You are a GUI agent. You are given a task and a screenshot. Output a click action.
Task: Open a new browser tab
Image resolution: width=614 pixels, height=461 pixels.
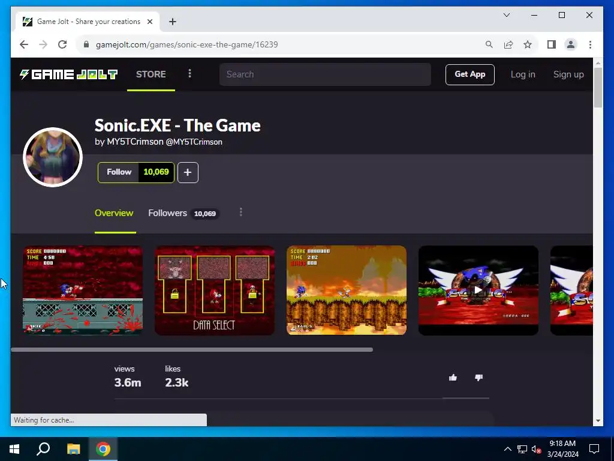(172, 22)
